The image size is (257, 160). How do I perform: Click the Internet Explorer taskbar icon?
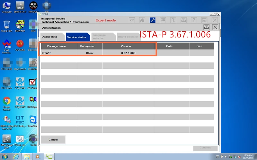coord(16,156)
